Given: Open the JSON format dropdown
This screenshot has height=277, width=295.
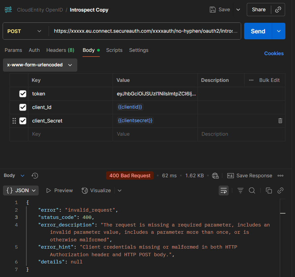Looking at the screenshot, I should click(21, 190).
